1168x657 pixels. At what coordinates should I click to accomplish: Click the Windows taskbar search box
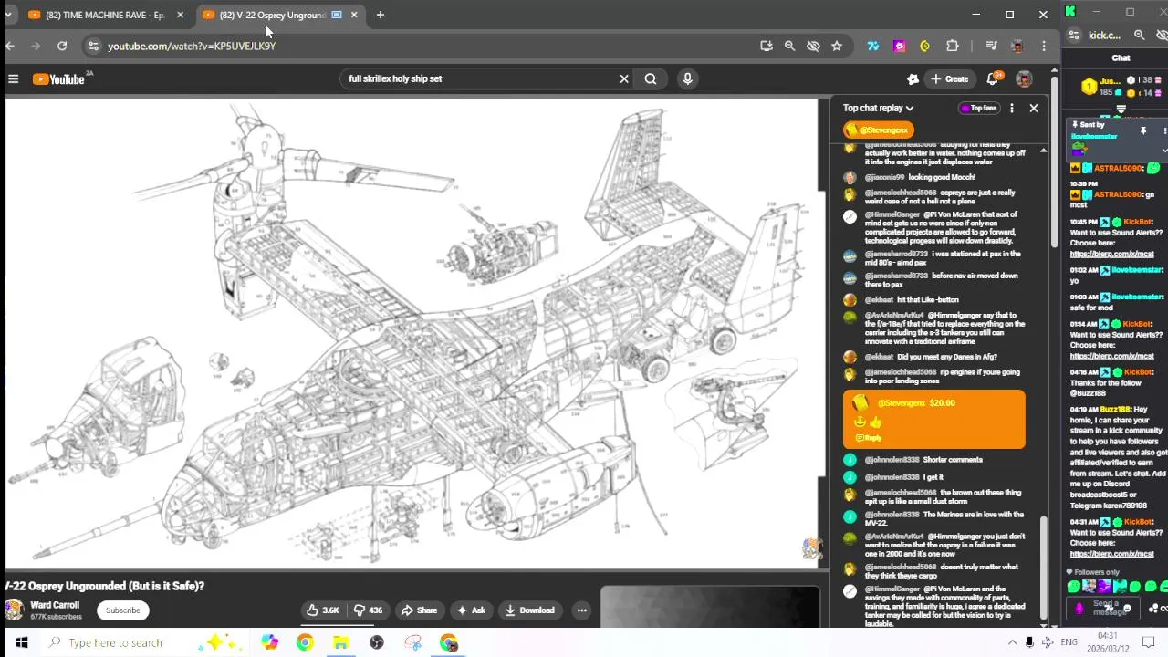(146, 642)
